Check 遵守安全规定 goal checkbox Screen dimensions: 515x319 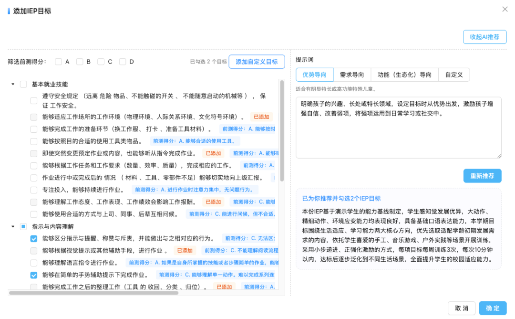34,101
